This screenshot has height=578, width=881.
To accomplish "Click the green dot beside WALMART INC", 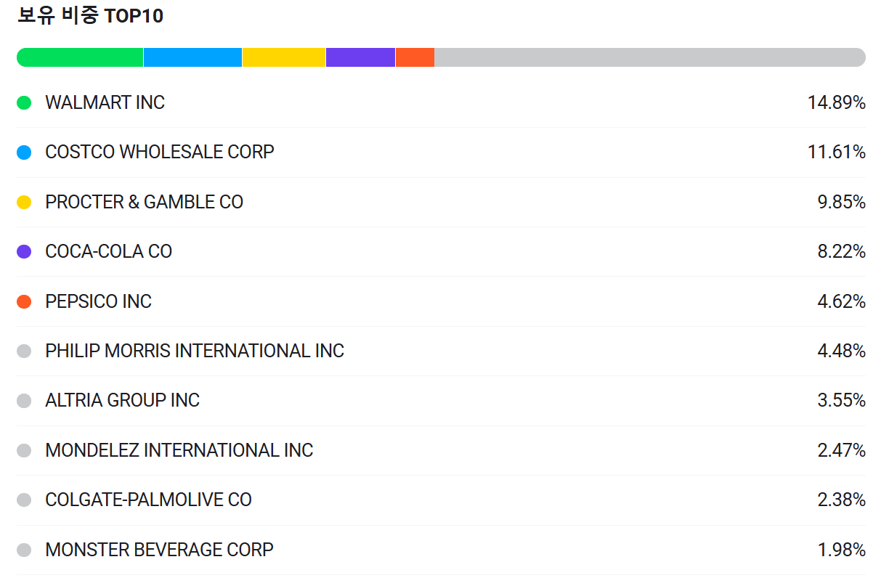I will [24, 103].
